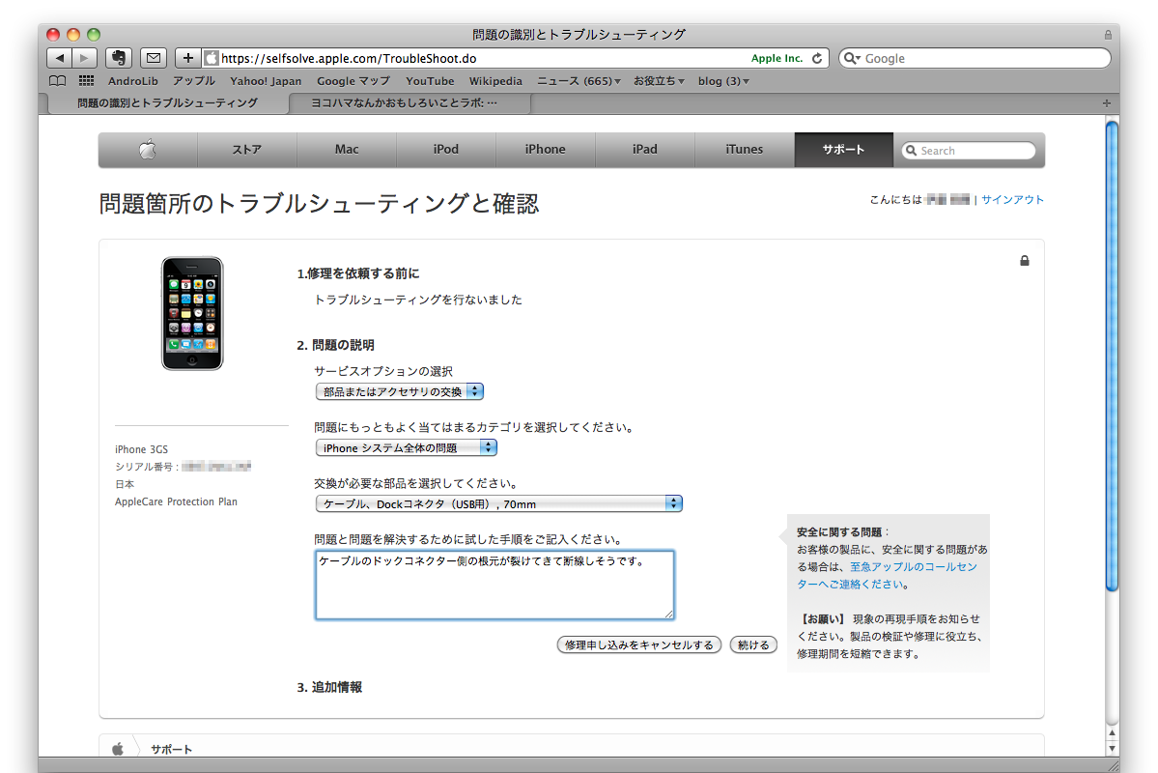The height and width of the screenshot is (773, 1158).
Task: Open the Mac navigation item
Action: (347, 149)
